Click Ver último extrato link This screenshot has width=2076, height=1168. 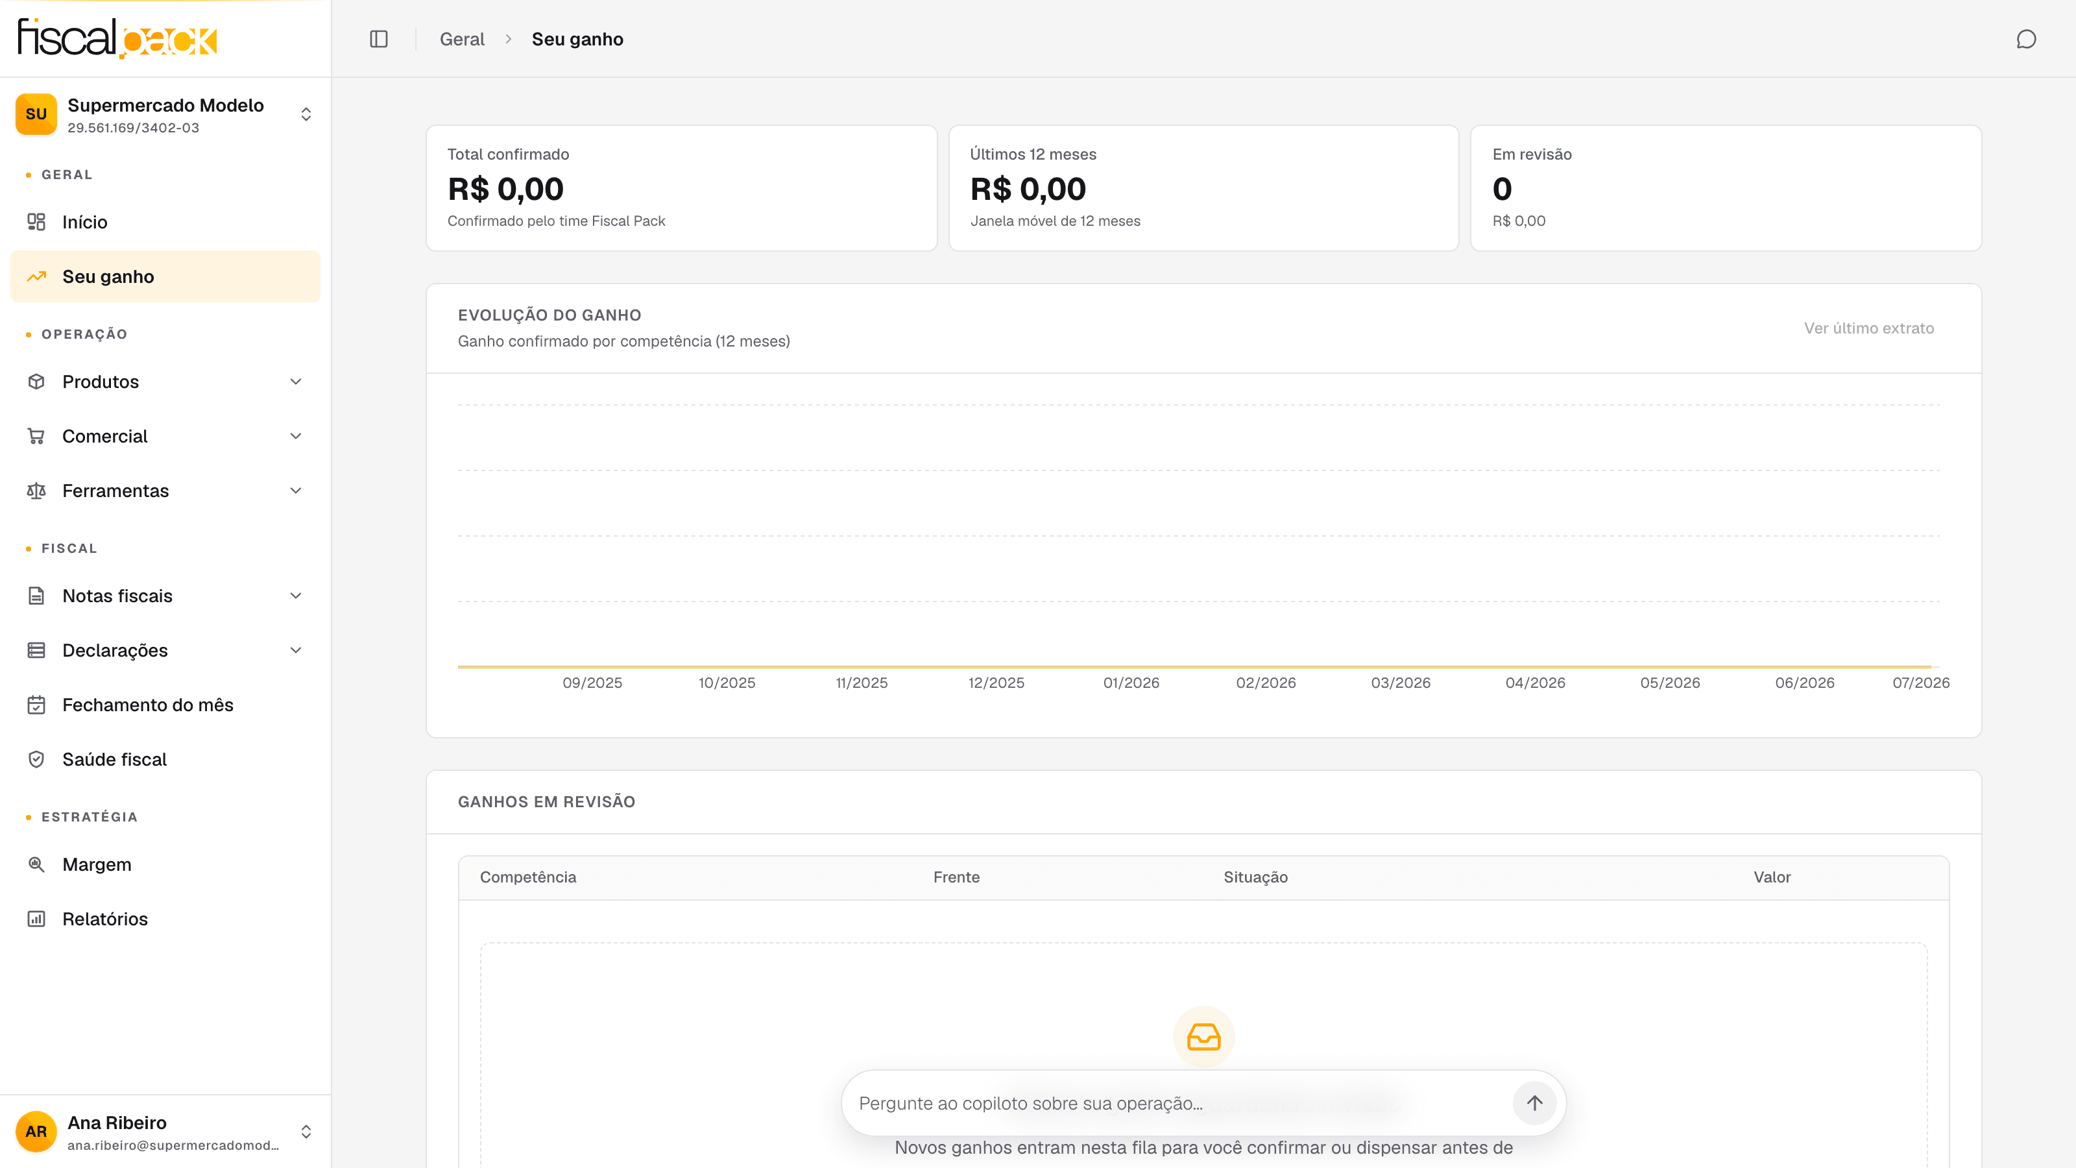[1869, 328]
